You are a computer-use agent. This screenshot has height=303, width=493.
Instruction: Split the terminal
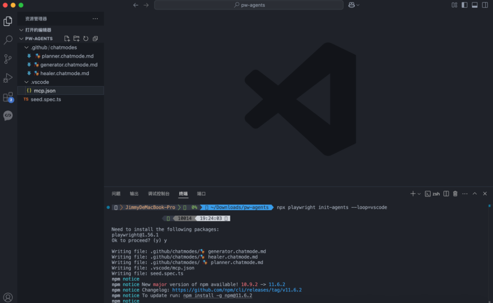(446, 193)
